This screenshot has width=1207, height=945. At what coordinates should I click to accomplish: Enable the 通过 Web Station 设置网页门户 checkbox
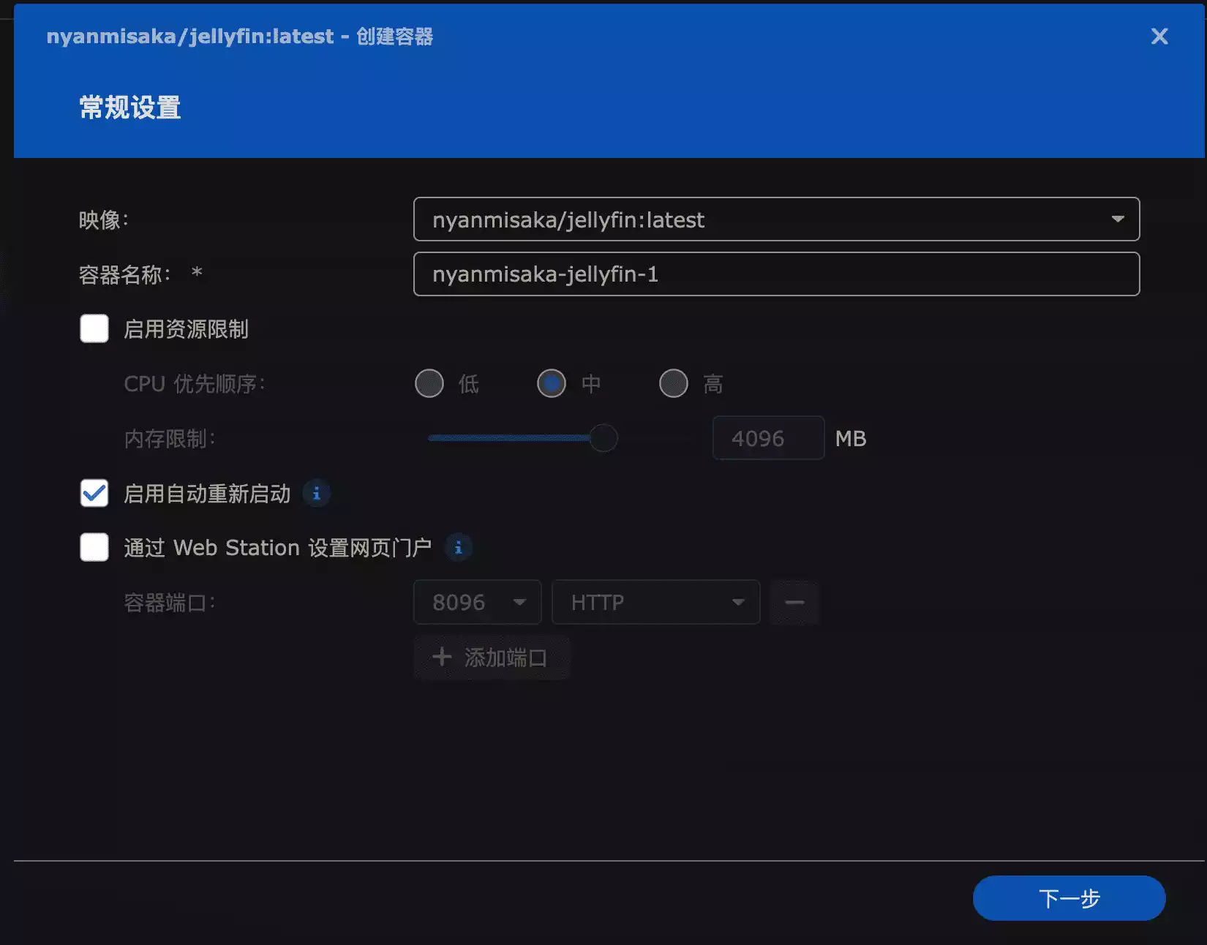pos(94,546)
